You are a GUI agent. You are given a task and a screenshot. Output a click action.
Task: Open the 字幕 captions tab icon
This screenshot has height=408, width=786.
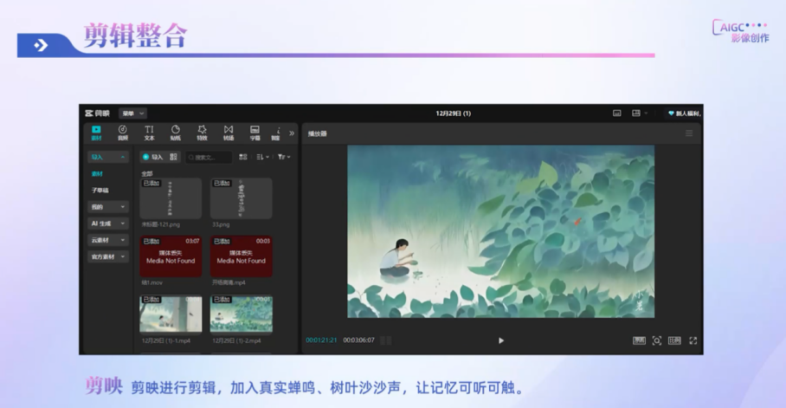255,133
